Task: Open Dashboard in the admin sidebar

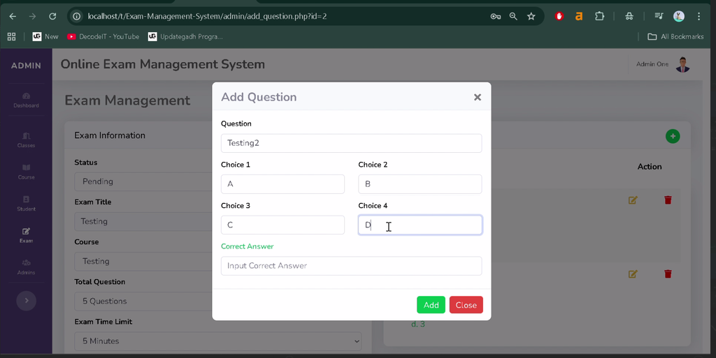Action: (x=26, y=100)
